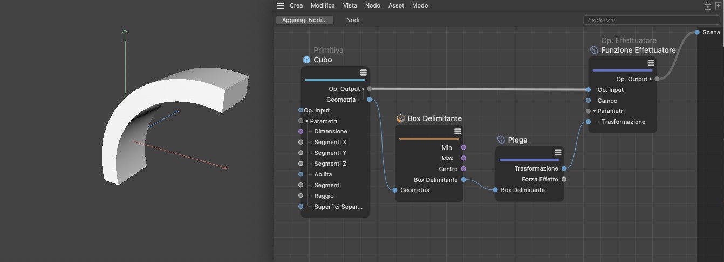Open the hamburger menu in node editor

pyautogui.click(x=280, y=6)
